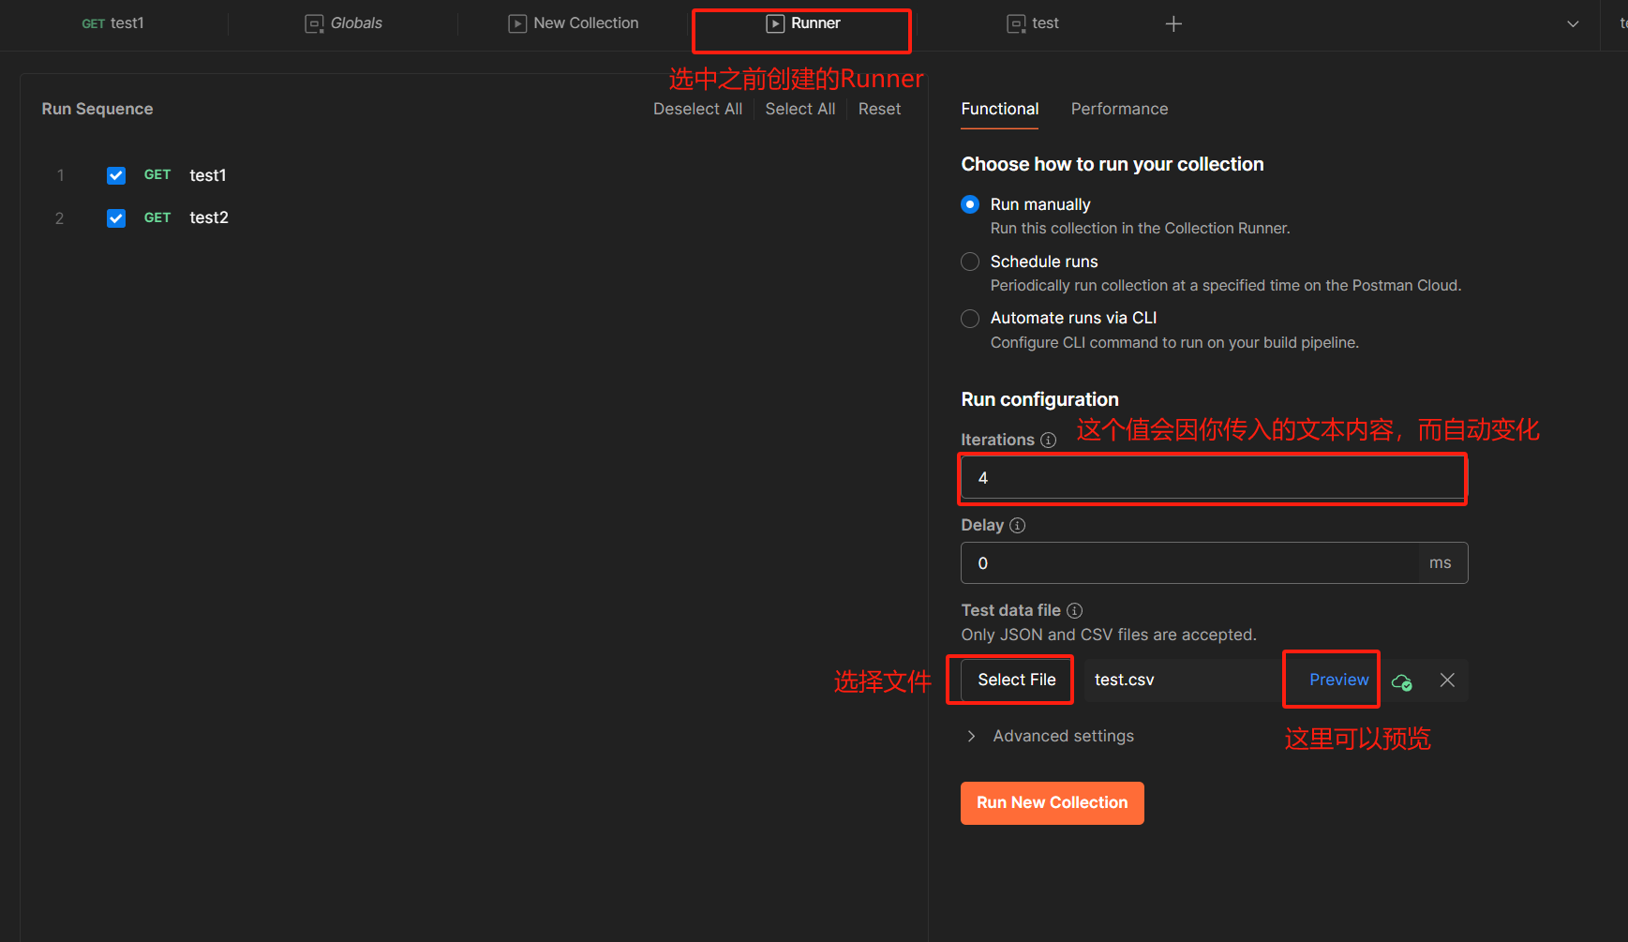
Task: Click Select All in Run Sequence
Action: point(800,109)
